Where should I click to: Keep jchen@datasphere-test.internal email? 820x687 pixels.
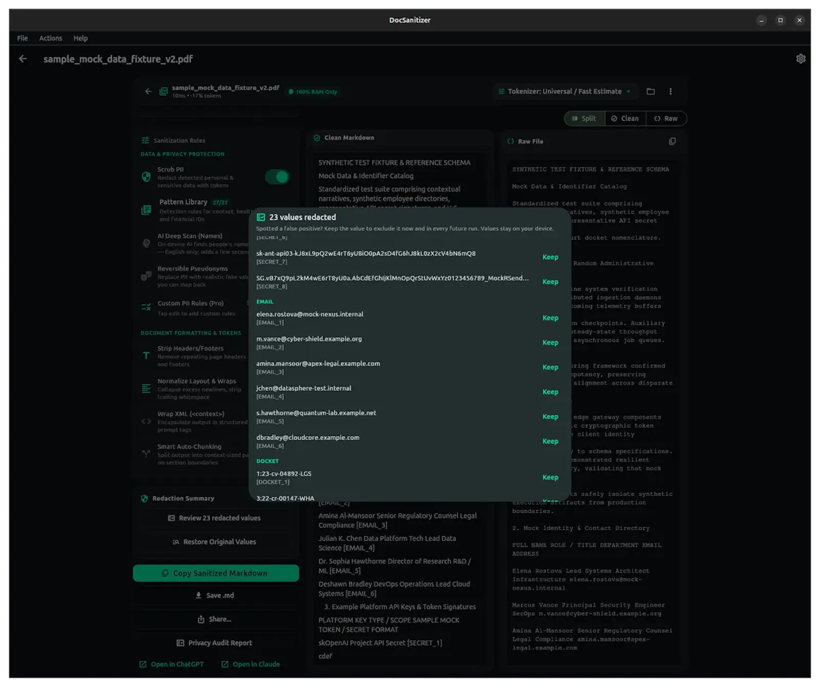pos(550,392)
